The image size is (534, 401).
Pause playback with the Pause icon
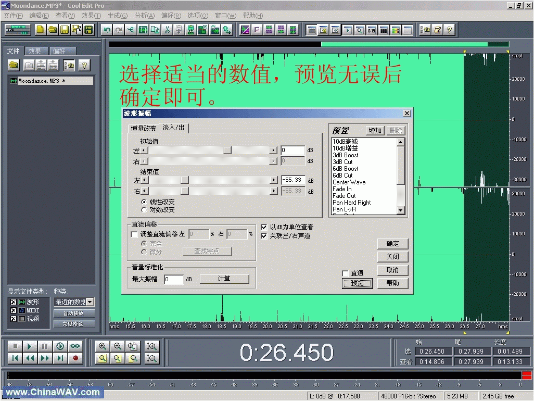tap(45, 345)
